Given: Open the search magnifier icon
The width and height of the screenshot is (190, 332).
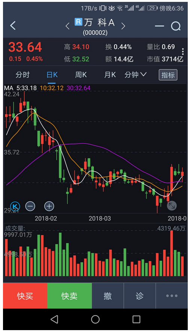Looking at the screenshot, I should (176, 26).
